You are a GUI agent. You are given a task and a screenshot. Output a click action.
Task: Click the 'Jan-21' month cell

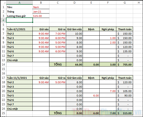click(41, 11)
